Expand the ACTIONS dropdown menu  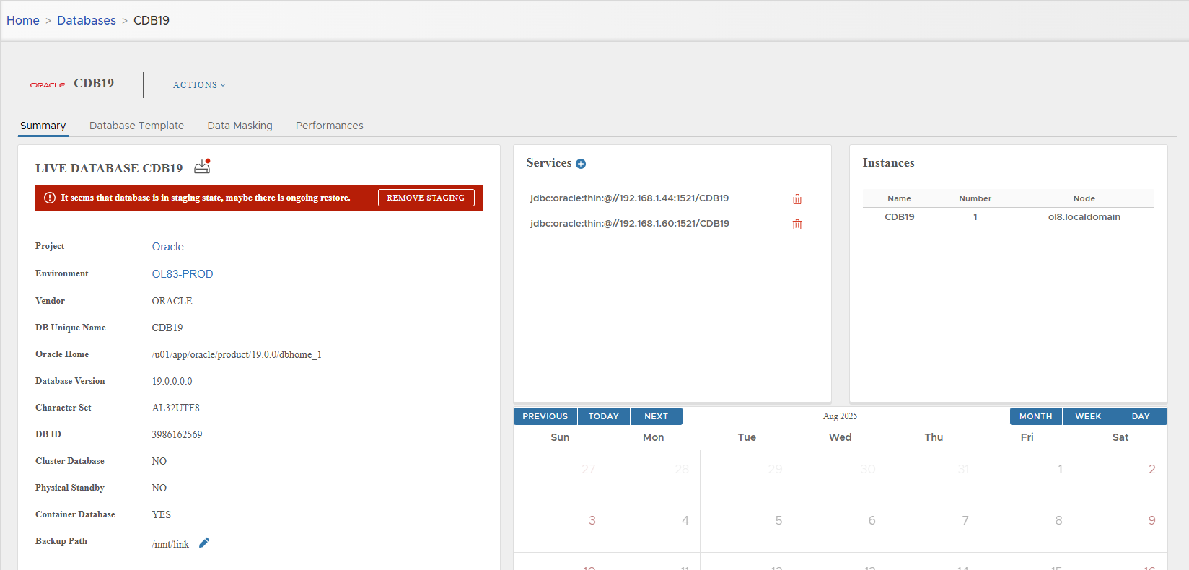pyautogui.click(x=199, y=85)
